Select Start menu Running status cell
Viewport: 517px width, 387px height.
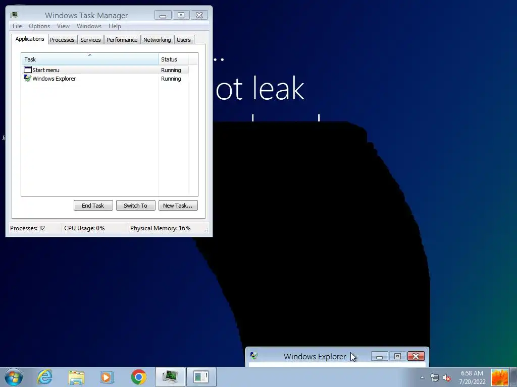171,70
